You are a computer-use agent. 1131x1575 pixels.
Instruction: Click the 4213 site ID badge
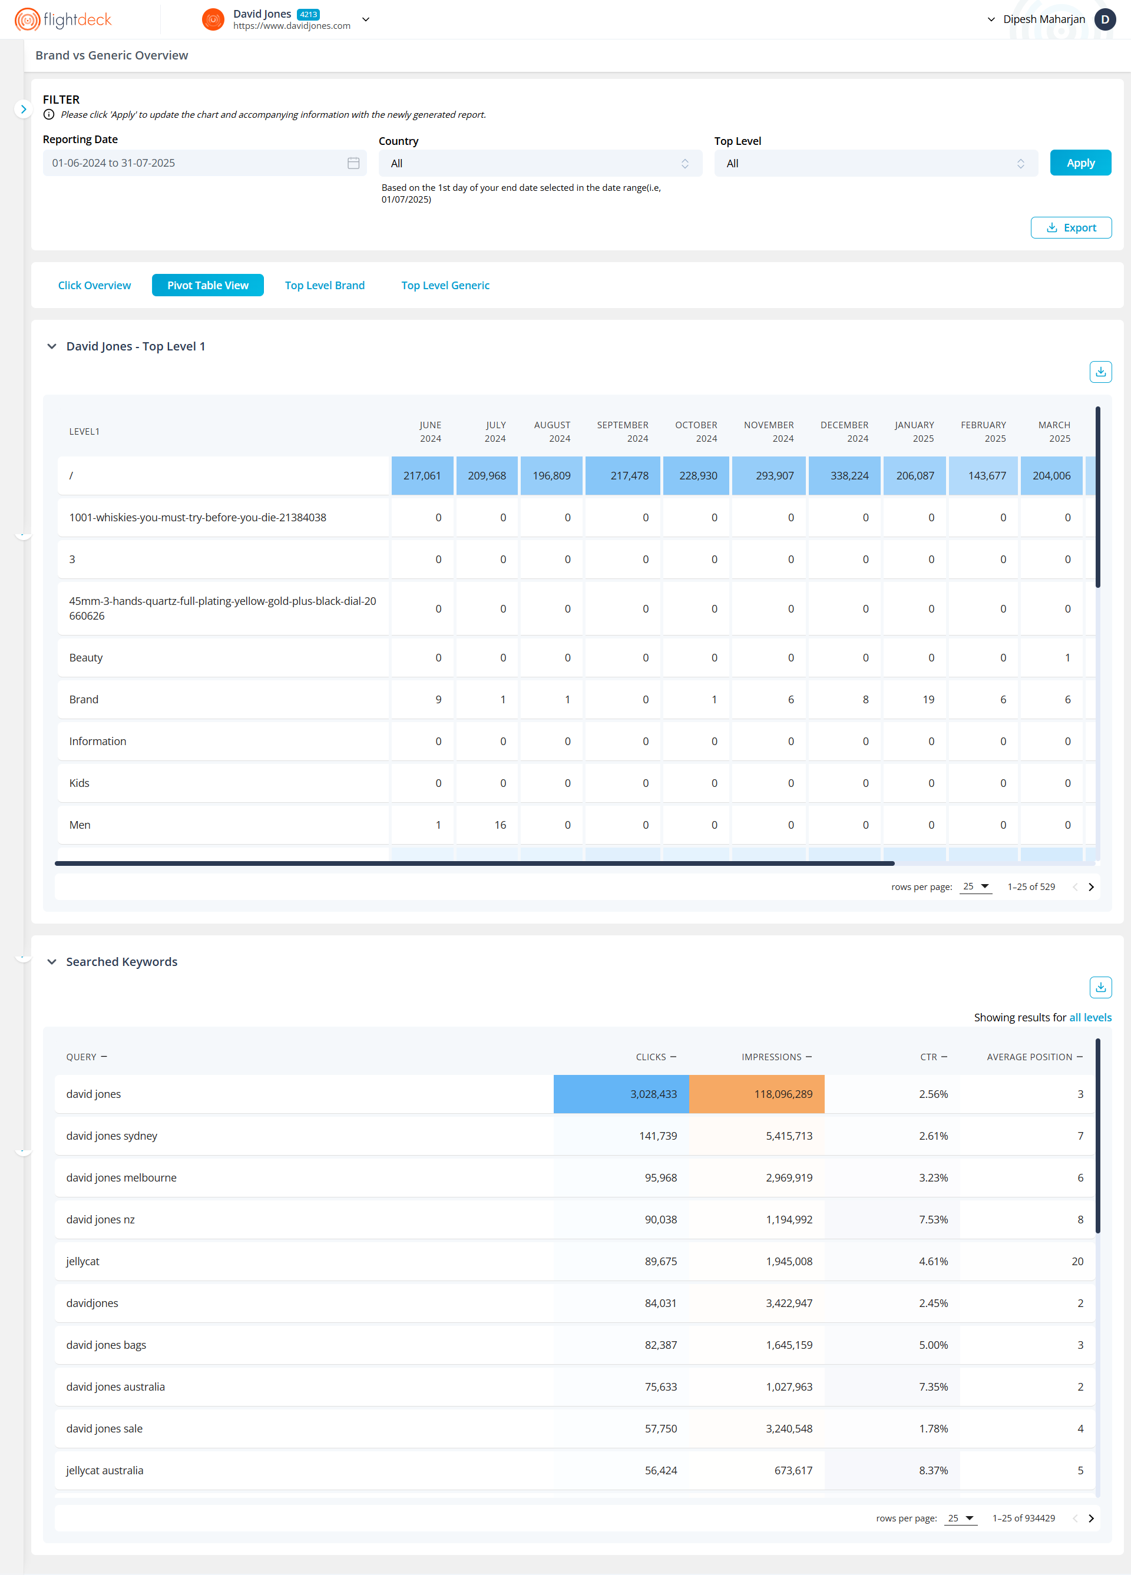click(309, 14)
